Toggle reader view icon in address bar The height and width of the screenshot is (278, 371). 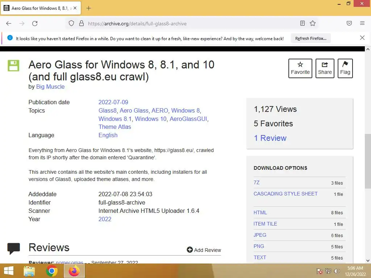[302, 23]
